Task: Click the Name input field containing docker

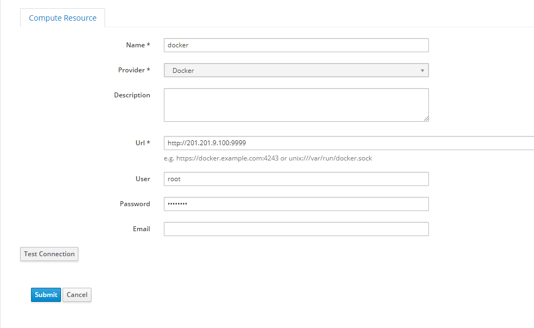Action: (296, 45)
